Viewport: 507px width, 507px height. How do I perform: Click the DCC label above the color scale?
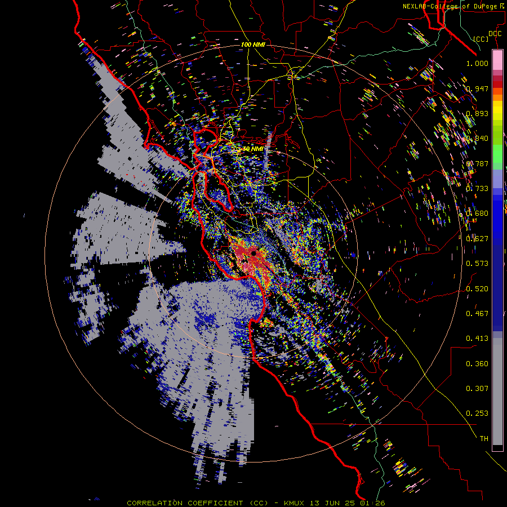point(495,34)
